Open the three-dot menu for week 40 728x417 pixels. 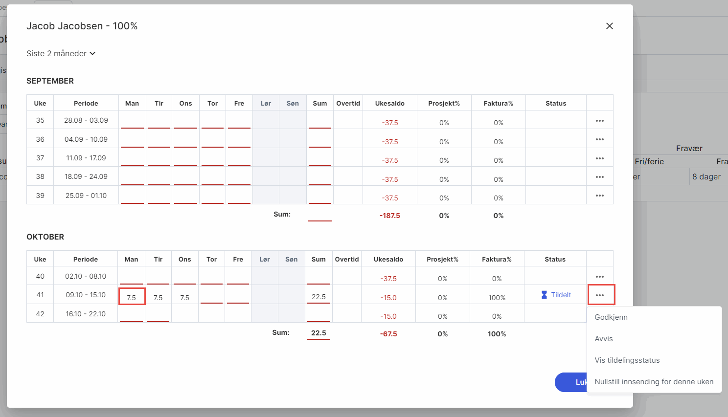coord(599,277)
